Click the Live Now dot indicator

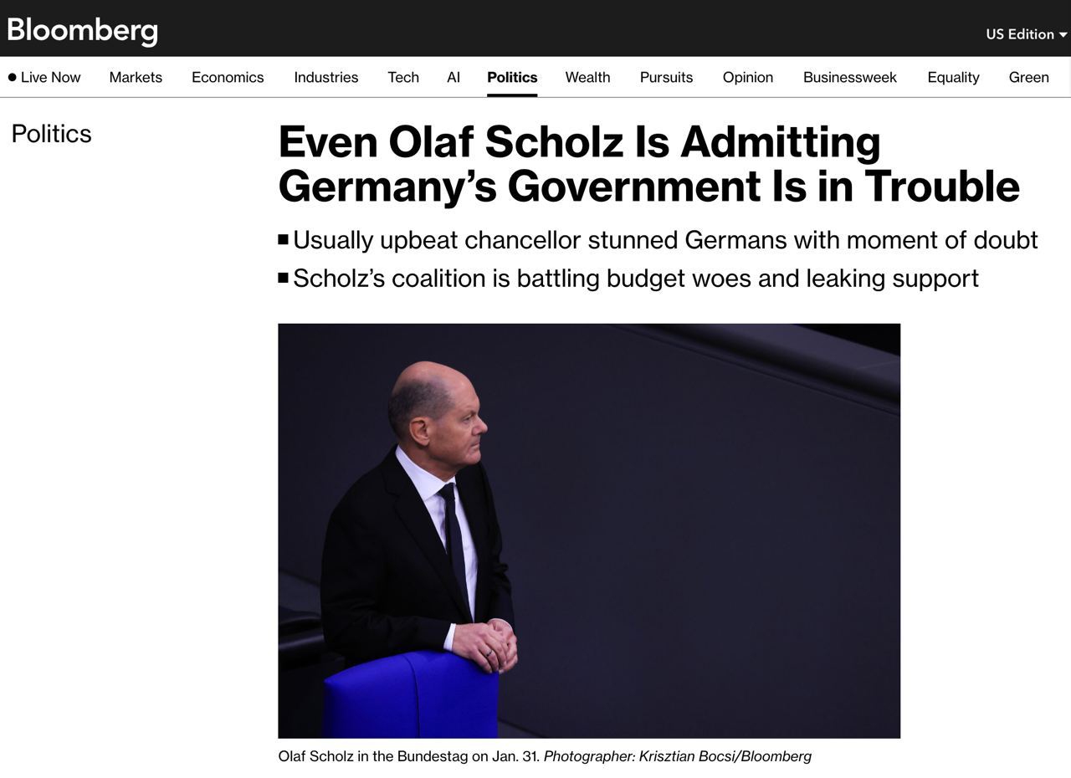coord(13,78)
